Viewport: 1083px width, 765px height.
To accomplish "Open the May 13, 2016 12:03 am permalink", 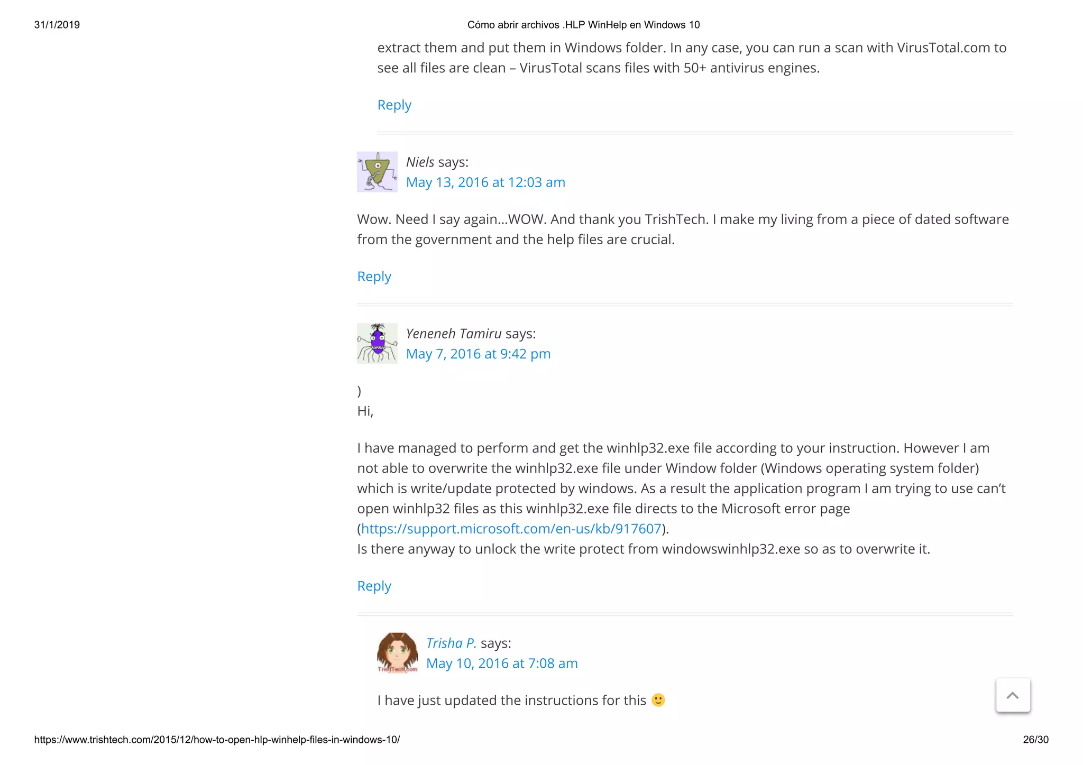I will 485,182.
